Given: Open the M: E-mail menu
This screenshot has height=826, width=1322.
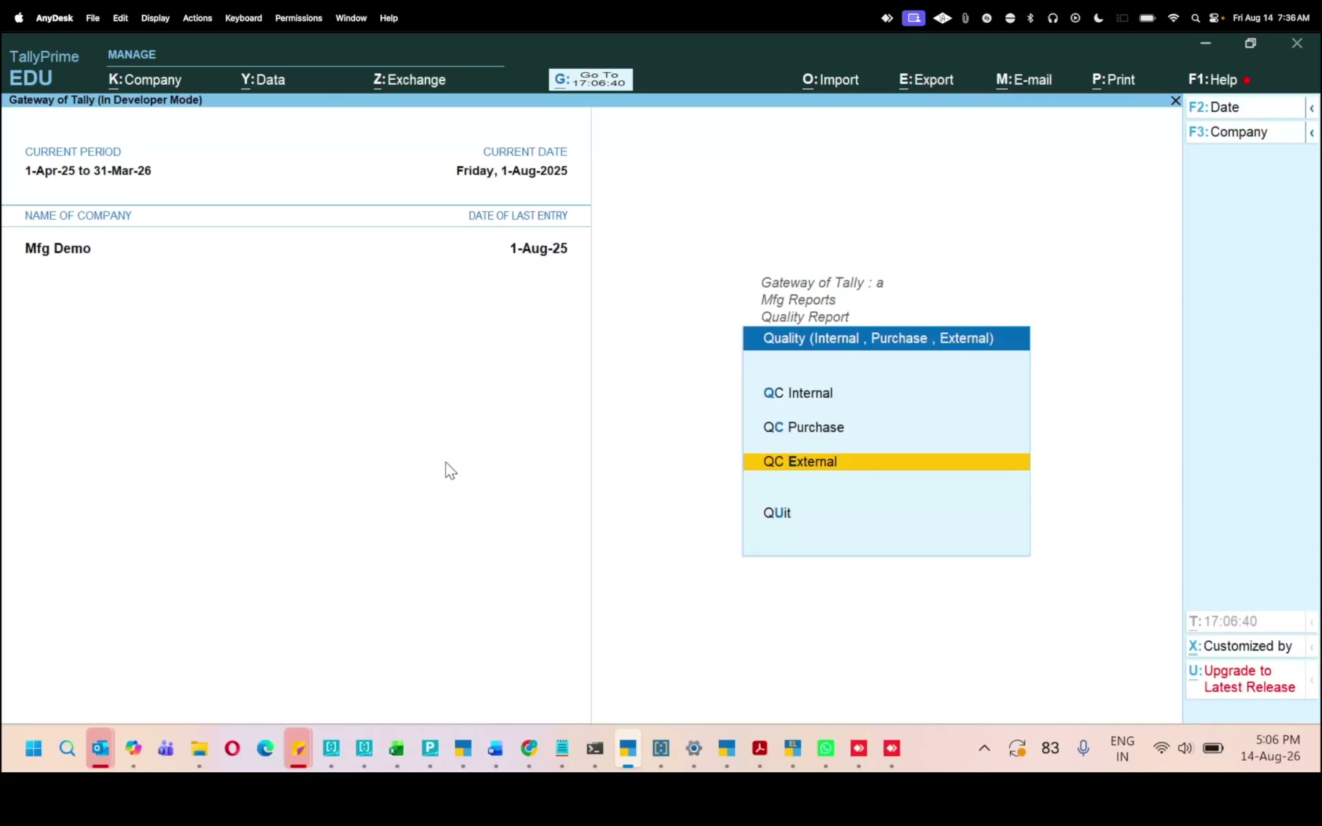Looking at the screenshot, I should pos(1024,80).
